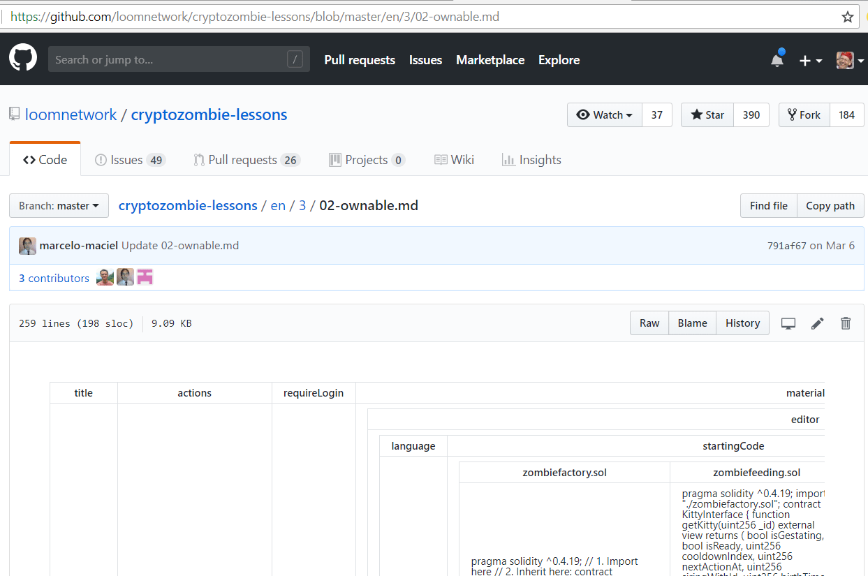Switch to the Issues tab
This screenshot has width=868, height=576.
(130, 159)
